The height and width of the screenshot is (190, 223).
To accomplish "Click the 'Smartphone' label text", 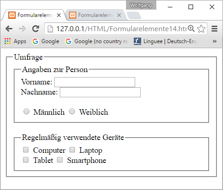I will (x=86, y=161).
